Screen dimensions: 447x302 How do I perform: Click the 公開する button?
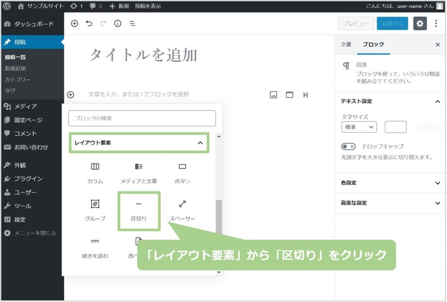pyautogui.click(x=392, y=24)
